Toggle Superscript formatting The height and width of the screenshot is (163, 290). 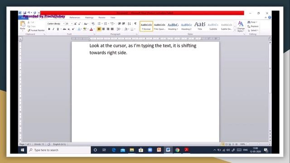73,29
